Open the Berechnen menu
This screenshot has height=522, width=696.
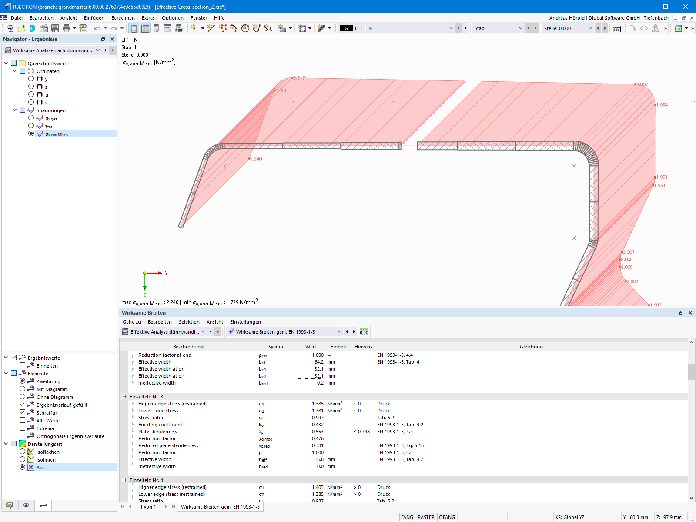click(x=123, y=18)
